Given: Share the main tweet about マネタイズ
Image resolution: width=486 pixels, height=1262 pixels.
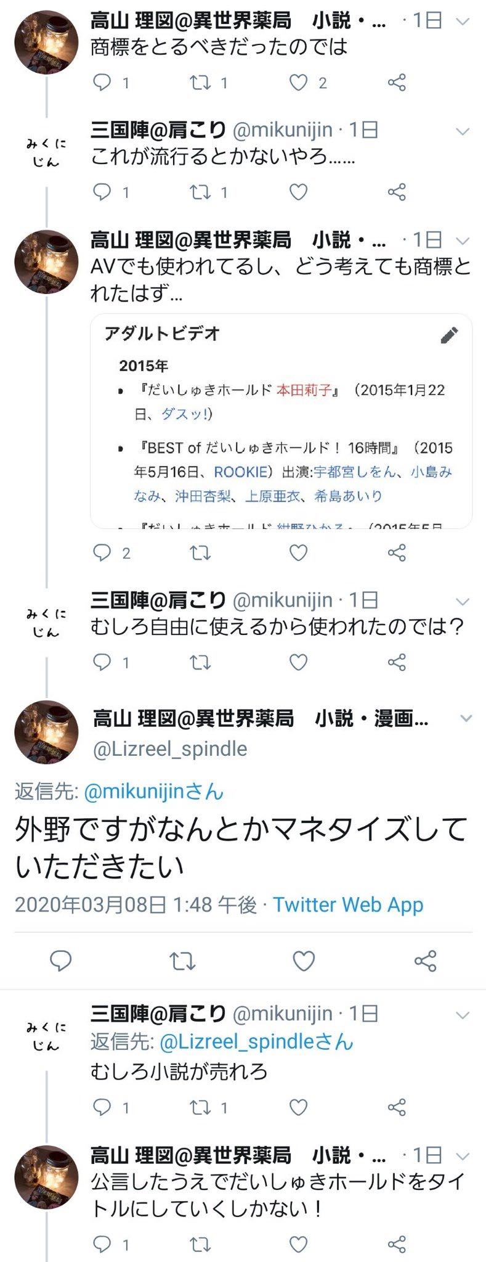Looking at the screenshot, I should [x=425, y=961].
